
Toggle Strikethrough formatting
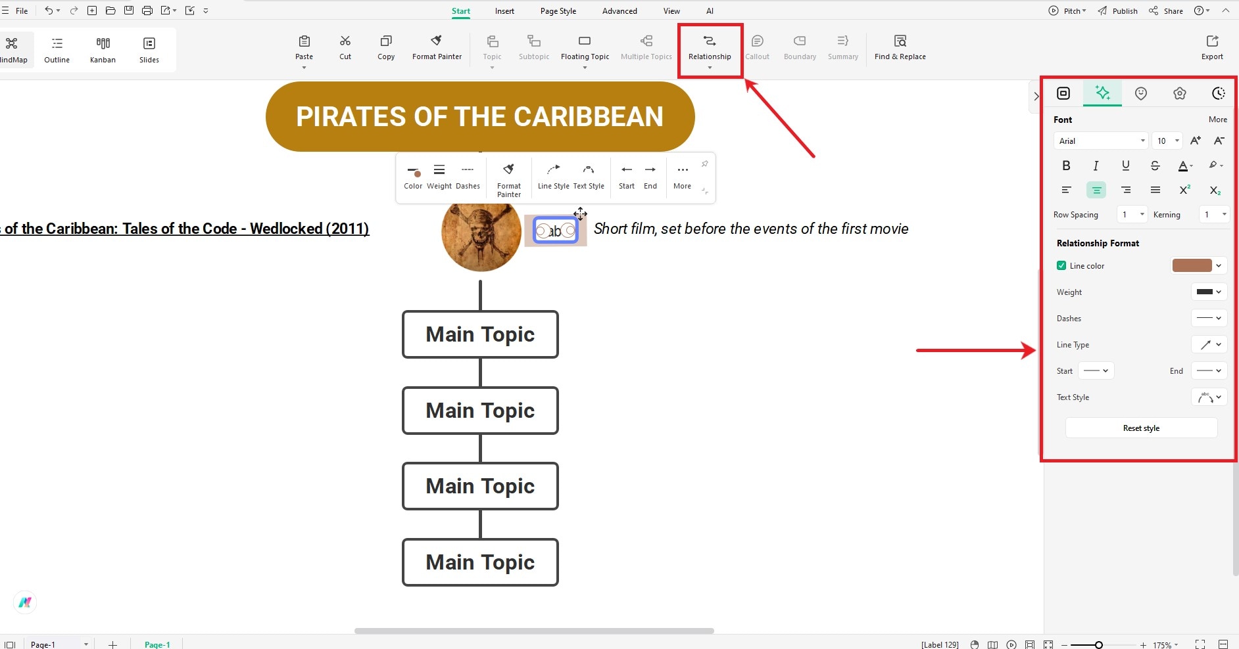[x=1155, y=166]
